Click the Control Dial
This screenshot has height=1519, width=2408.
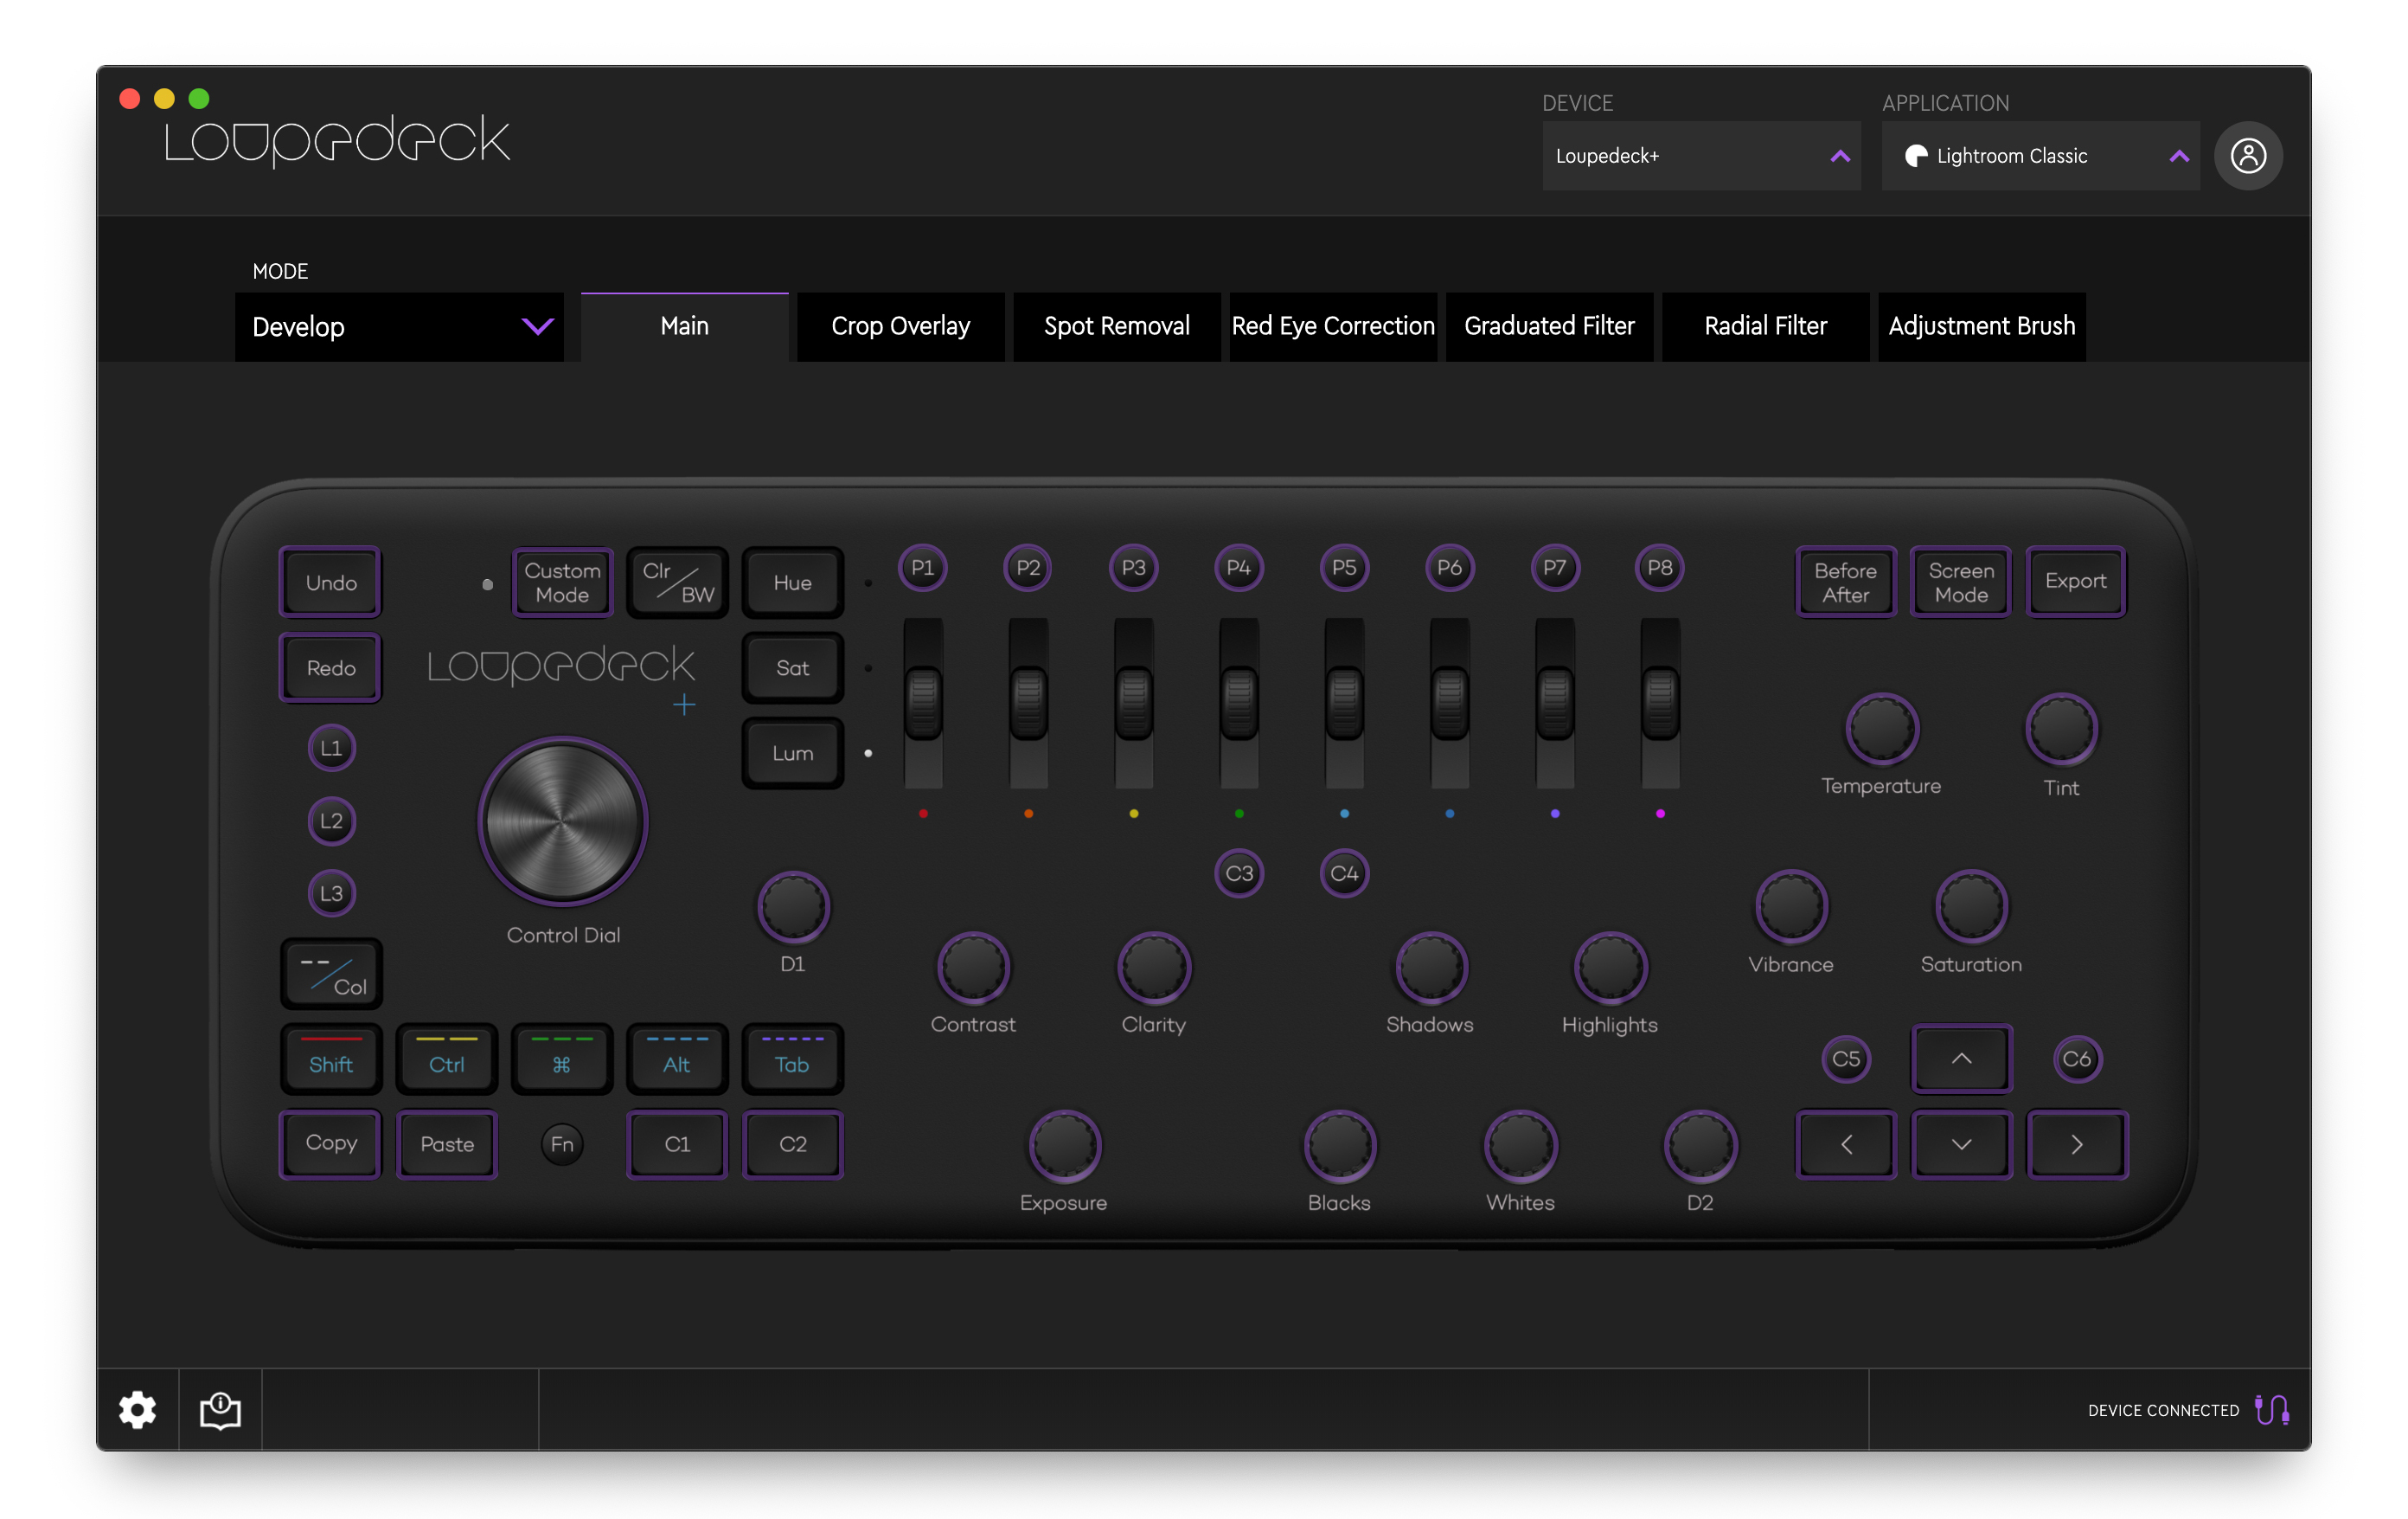tap(563, 821)
